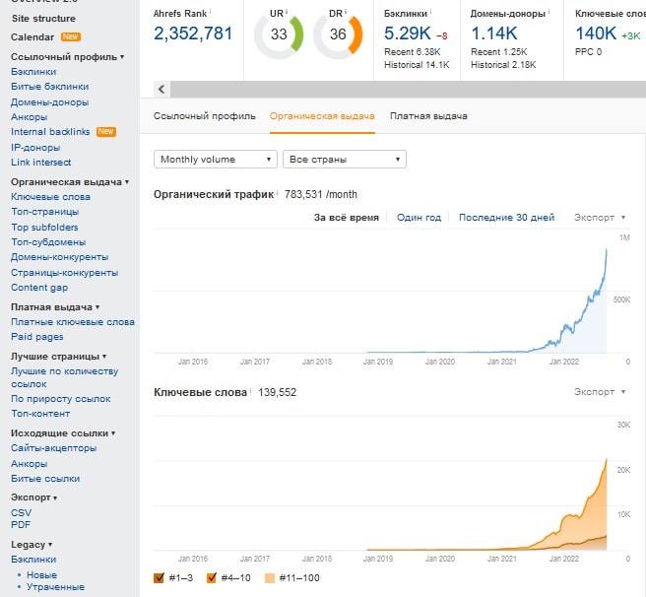Viewport: 646px width, 597px height.
Task: Click the DR info icon
Action: click(348, 13)
